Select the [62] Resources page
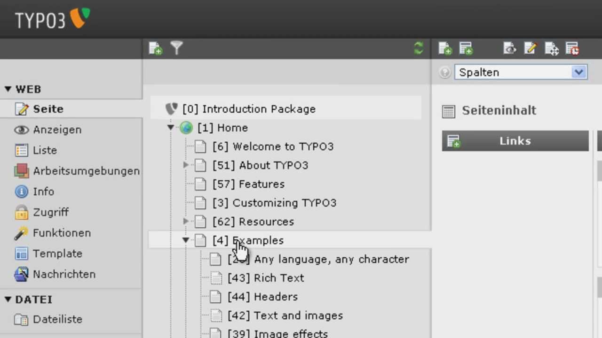This screenshot has height=338, width=602. (x=253, y=222)
